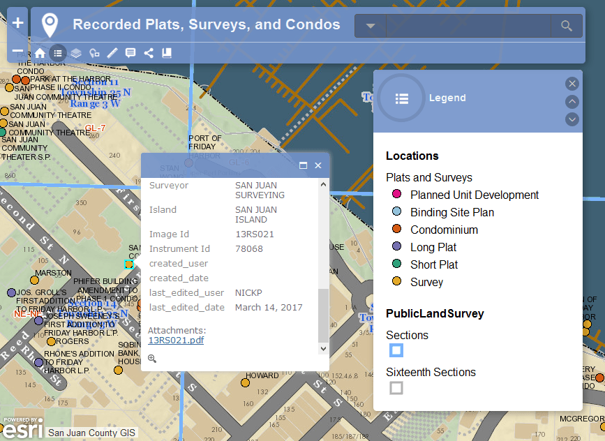Toggle the Sections layer swatch
Viewport: 605px width, 441px height.
point(396,350)
